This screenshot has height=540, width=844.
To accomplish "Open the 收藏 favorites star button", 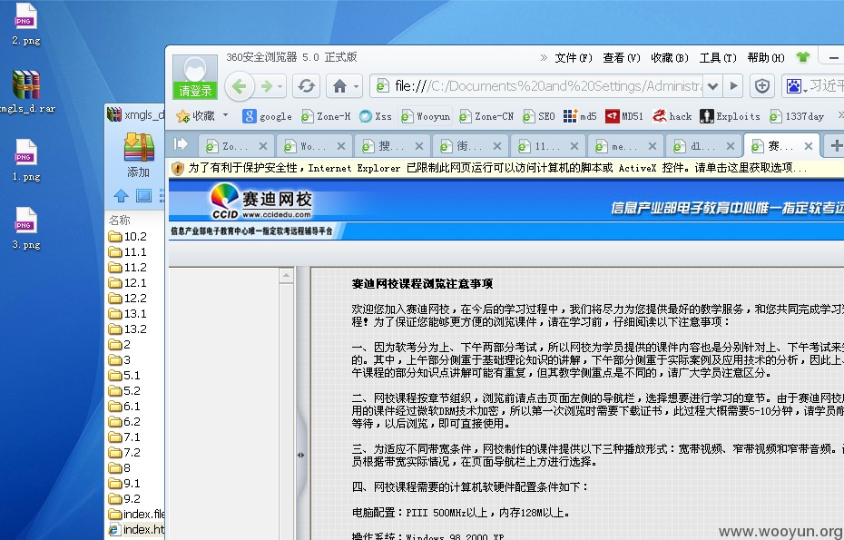I will pyautogui.click(x=195, y=116).
